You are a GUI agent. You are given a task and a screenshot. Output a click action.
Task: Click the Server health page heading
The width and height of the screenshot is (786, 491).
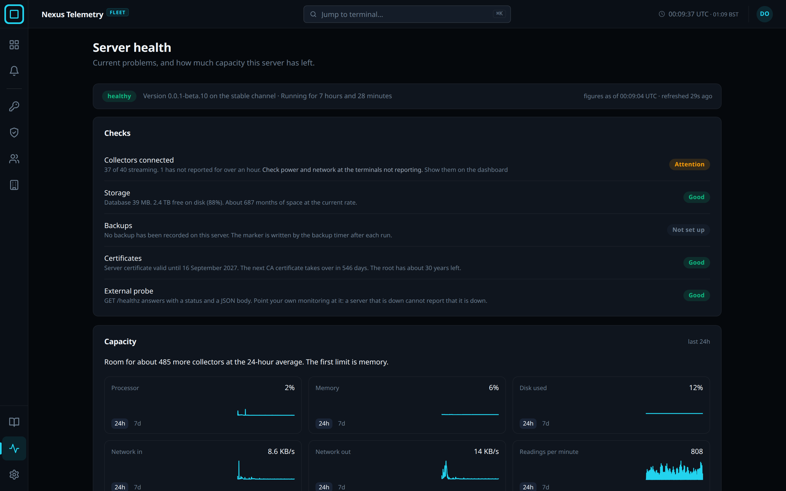point(132,48)
